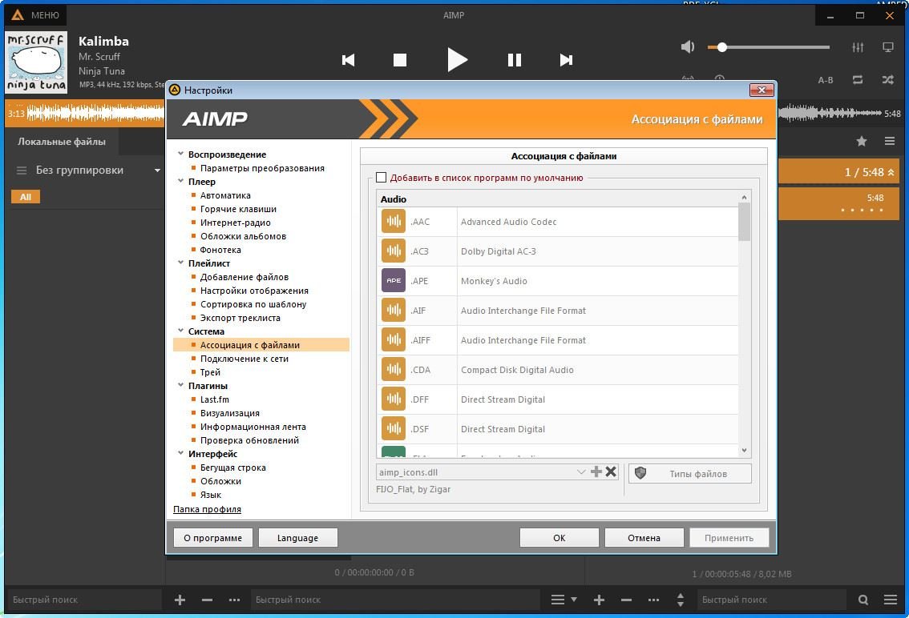The image size is (909, 618).
Task: Enable adding to default programs list
Action: [x=382, y=178]
